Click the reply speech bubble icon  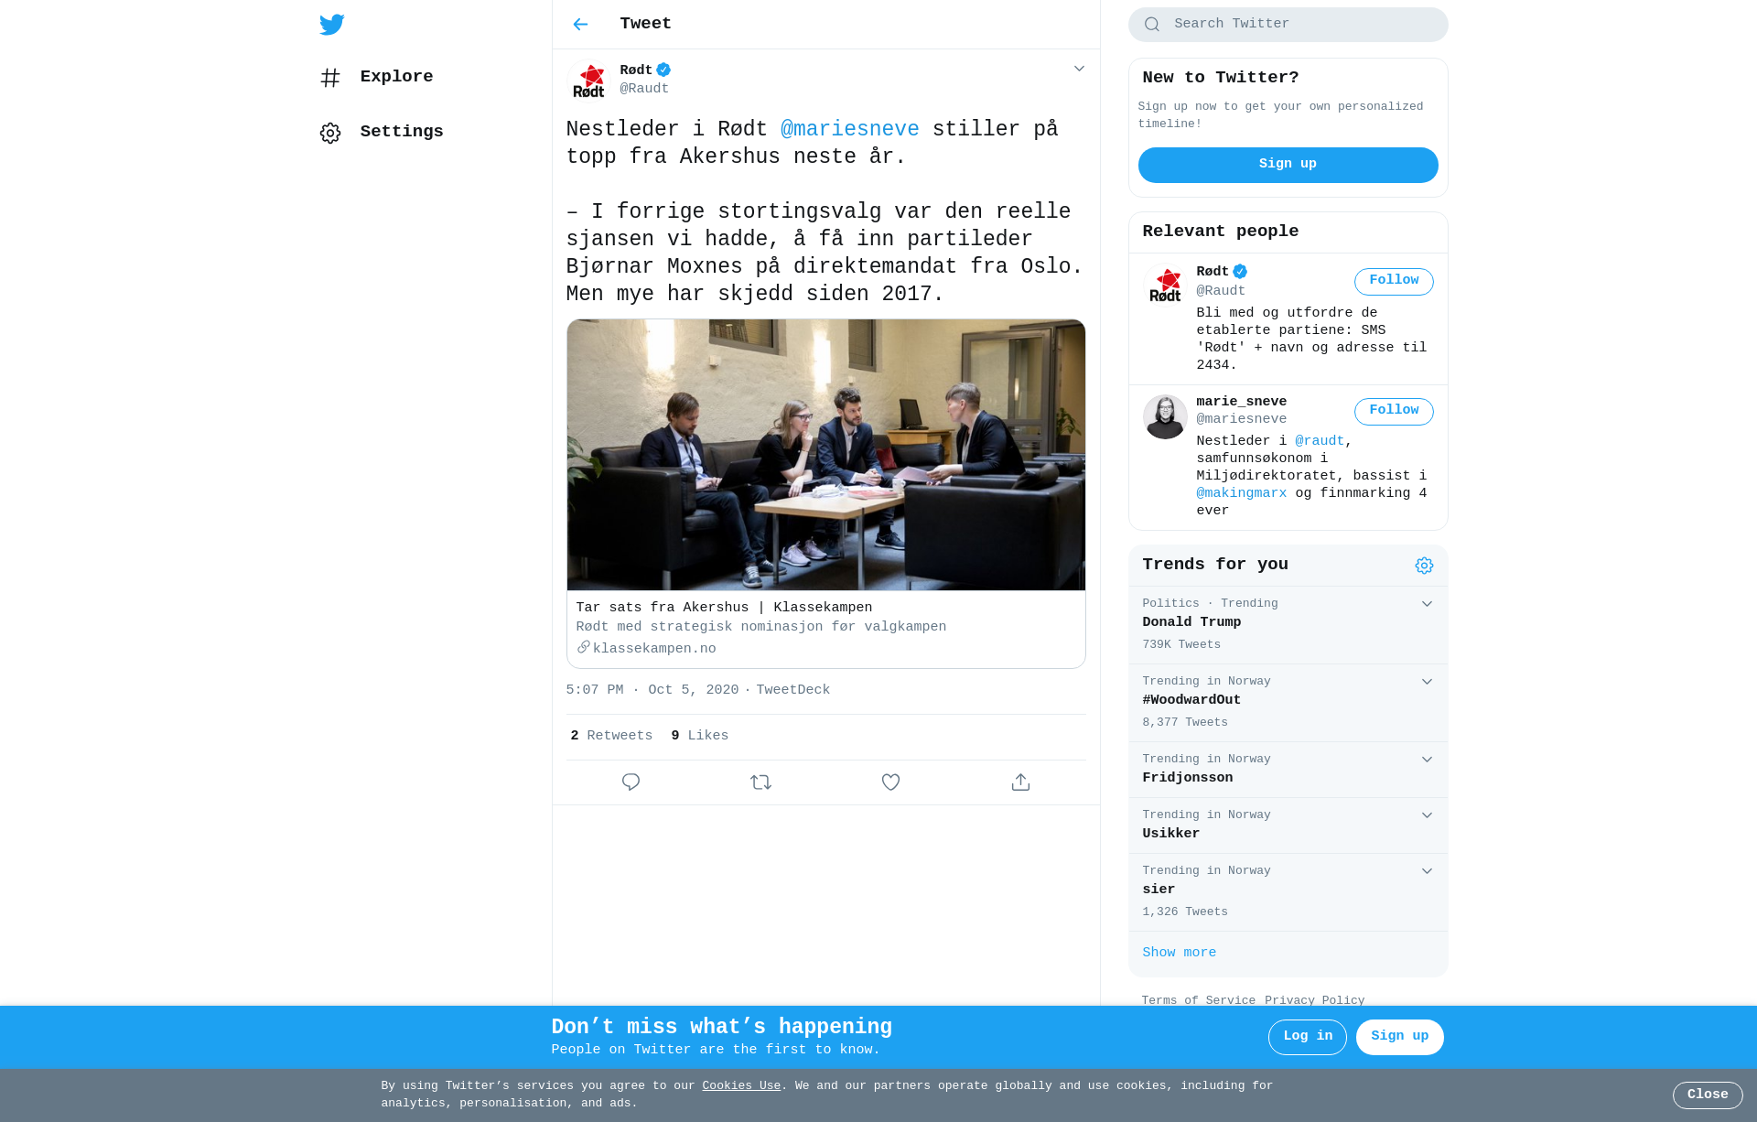631,782
